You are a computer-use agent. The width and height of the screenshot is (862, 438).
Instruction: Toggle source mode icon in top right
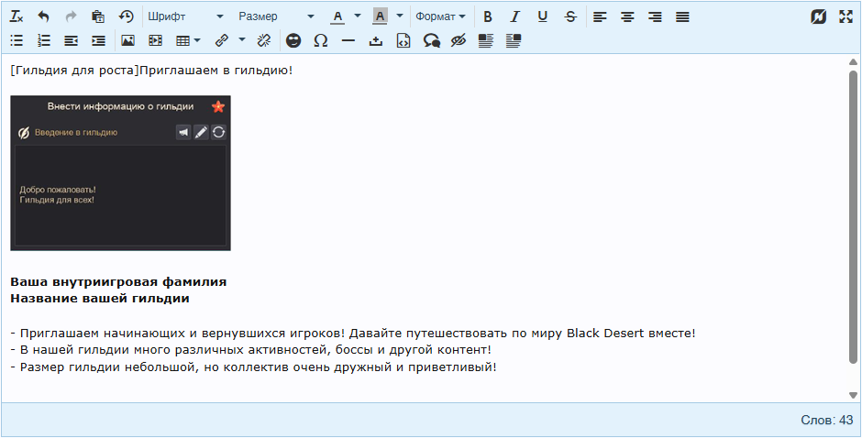(x=819, y=16)
